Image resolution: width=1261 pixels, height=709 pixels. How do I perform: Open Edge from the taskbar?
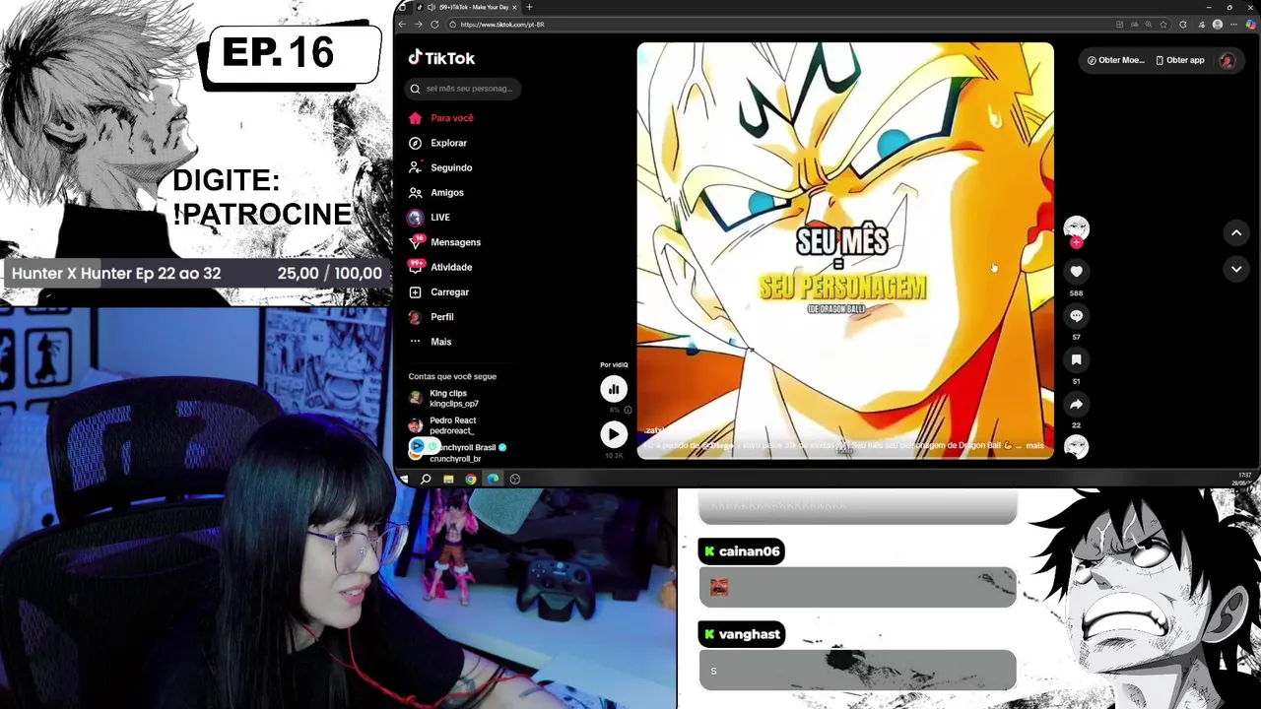click(x=493, y=480)
